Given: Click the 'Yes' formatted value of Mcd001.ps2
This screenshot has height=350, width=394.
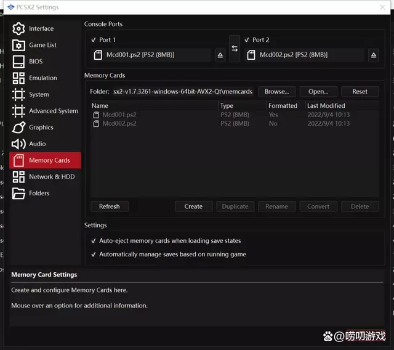Looking at the screenshot, I should click(x=273, y=115).
